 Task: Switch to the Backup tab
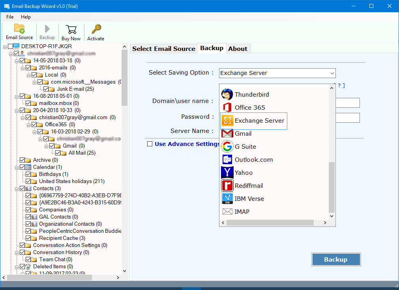pos(212,48)
